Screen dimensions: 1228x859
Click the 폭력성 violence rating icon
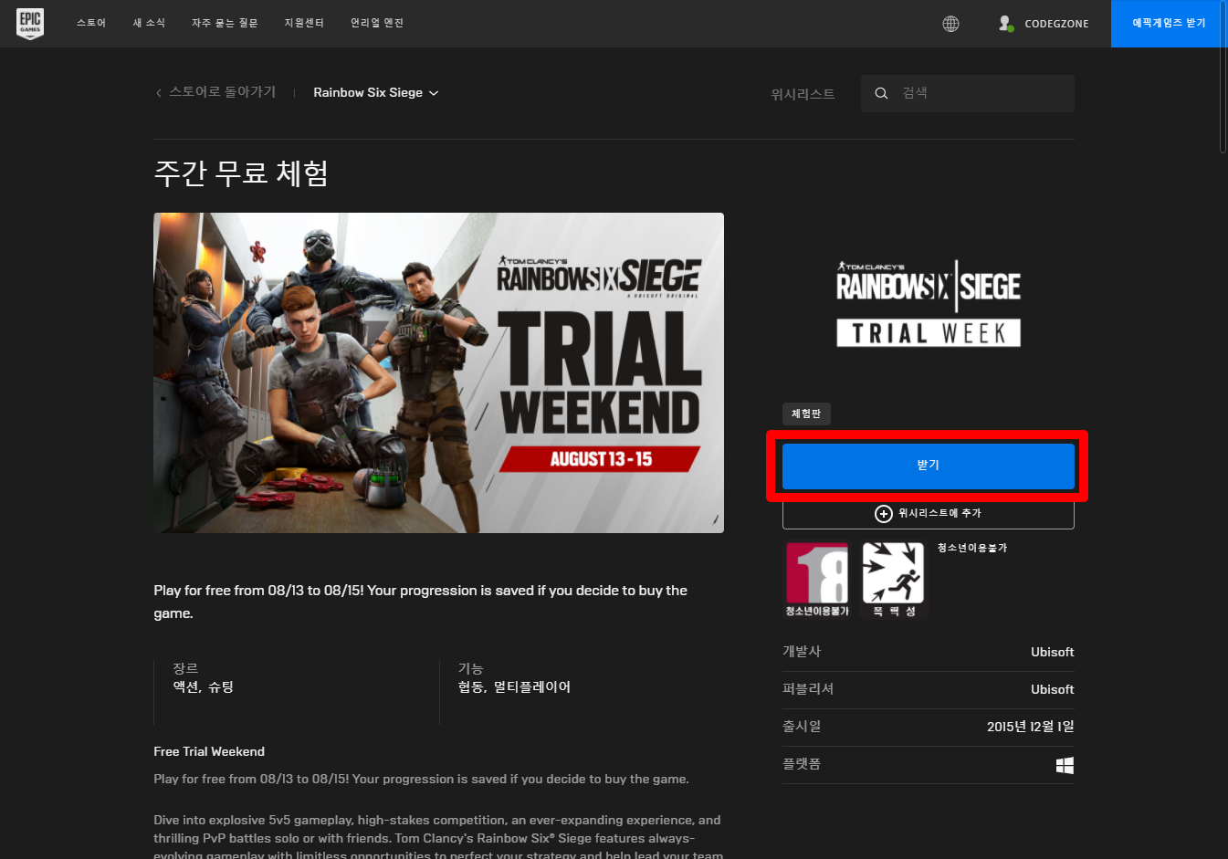(894, 580)
